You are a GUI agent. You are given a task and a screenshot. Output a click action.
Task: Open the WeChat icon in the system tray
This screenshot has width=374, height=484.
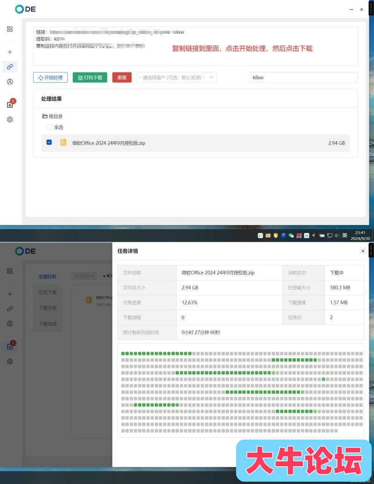click(x=291, y=236)
